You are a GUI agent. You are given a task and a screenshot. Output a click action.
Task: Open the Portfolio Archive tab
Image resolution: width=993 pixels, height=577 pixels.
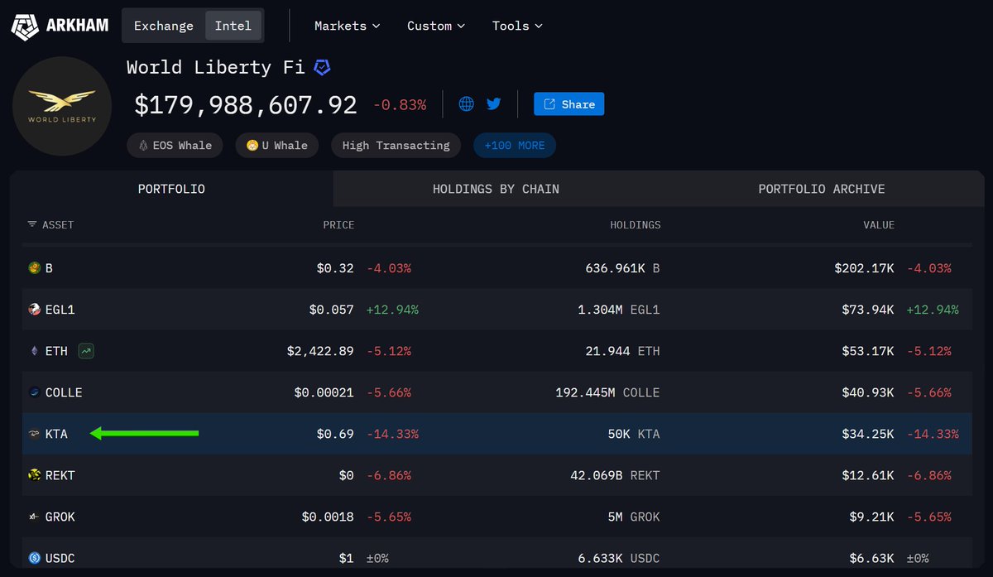[x=822, y=189]
